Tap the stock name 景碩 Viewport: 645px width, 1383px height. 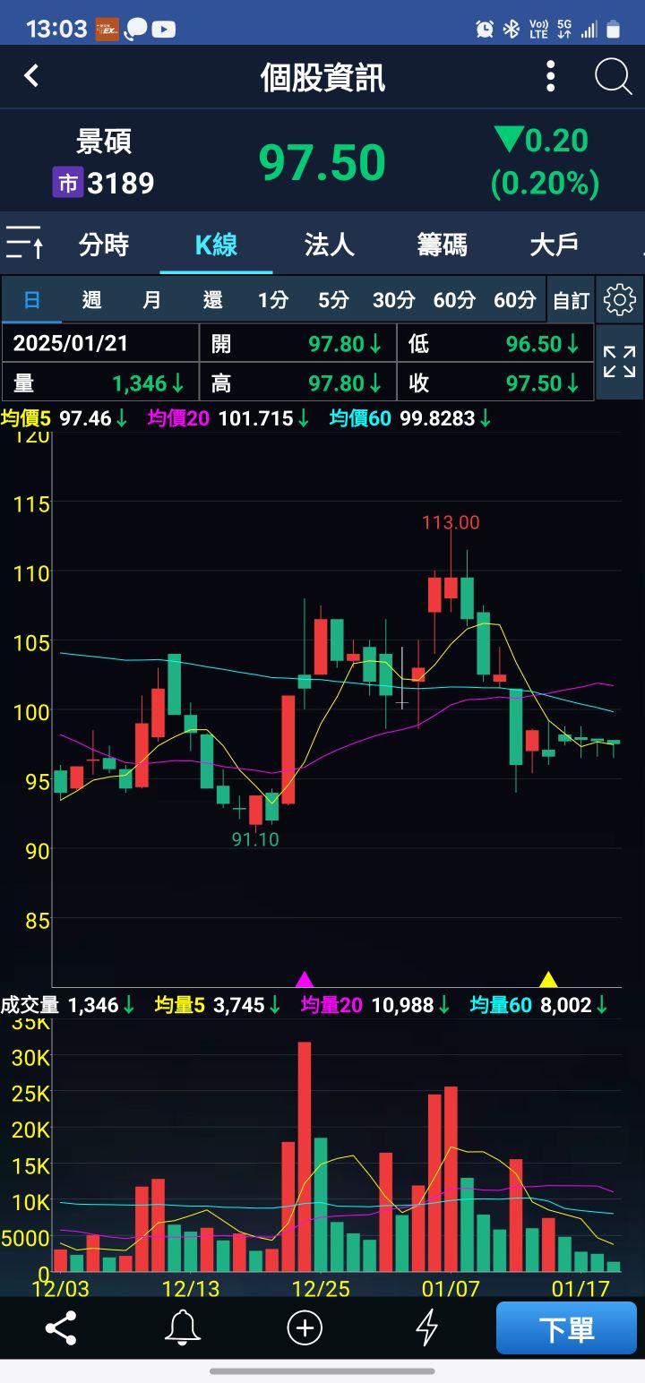(x=104, y=141)
